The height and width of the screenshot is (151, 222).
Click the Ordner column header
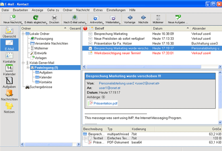[x=44, y=28]
